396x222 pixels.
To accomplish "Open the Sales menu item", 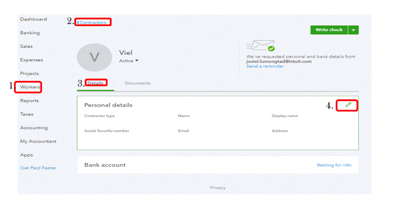I will 27,46.
